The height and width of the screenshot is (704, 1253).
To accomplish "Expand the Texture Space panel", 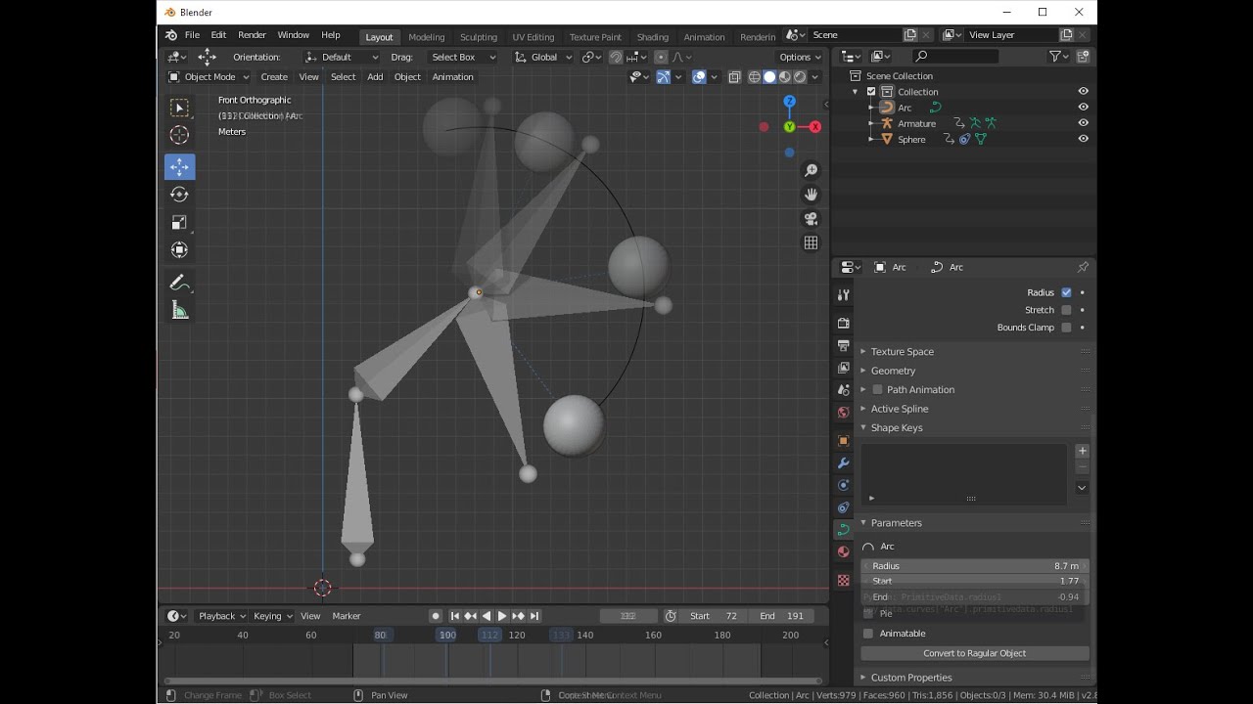I will (x=902, y=352).
